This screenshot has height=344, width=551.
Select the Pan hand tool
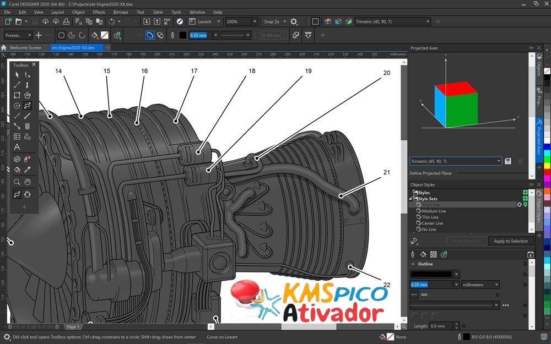point(28,182)
